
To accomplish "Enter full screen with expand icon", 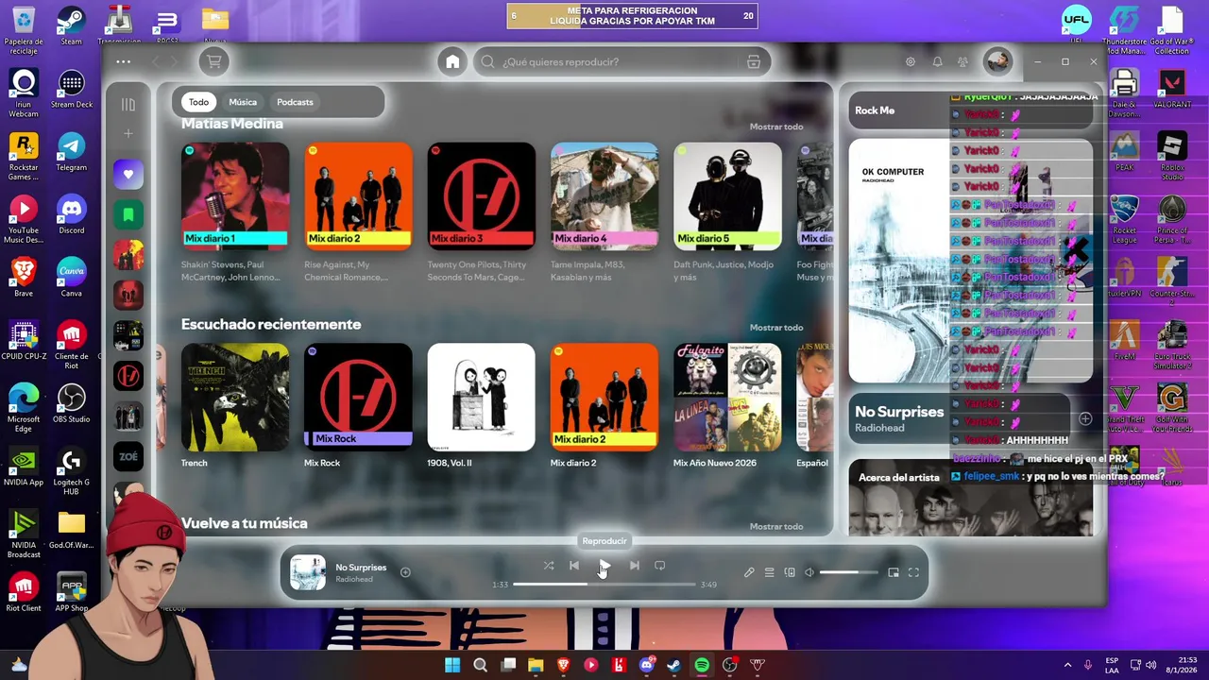I will click(913, 572).
